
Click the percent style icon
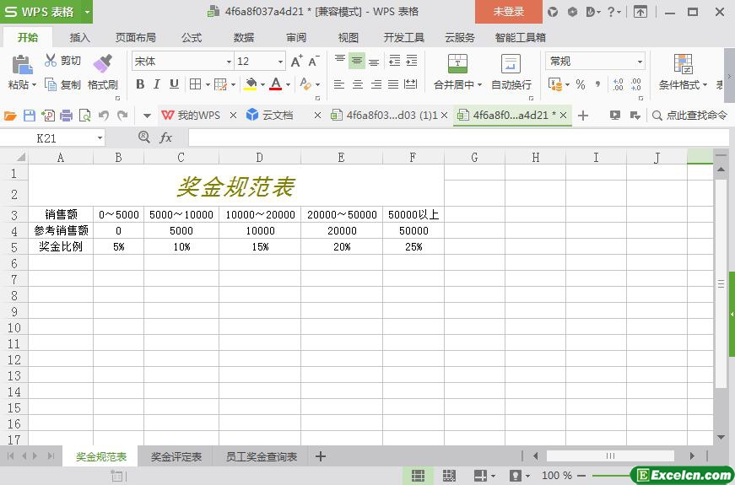(x=581, y=84)
